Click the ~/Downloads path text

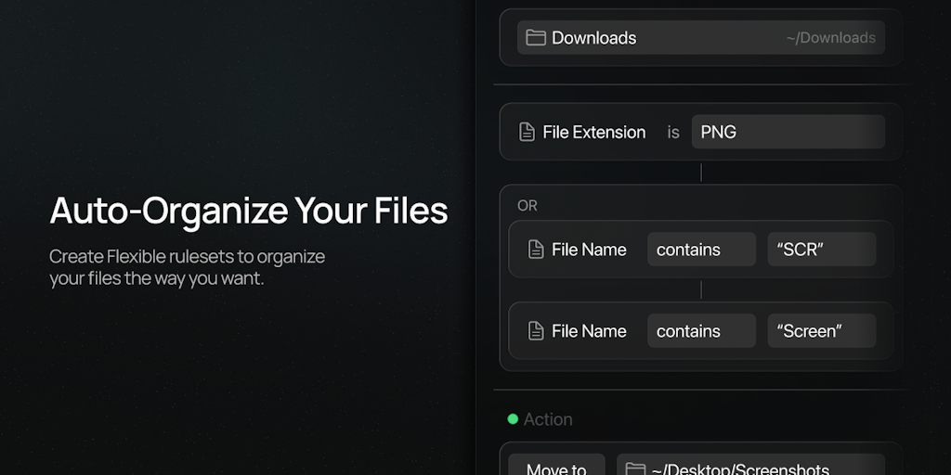(831, 37)
